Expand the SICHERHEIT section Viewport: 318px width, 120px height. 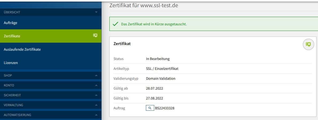point(96,95)
